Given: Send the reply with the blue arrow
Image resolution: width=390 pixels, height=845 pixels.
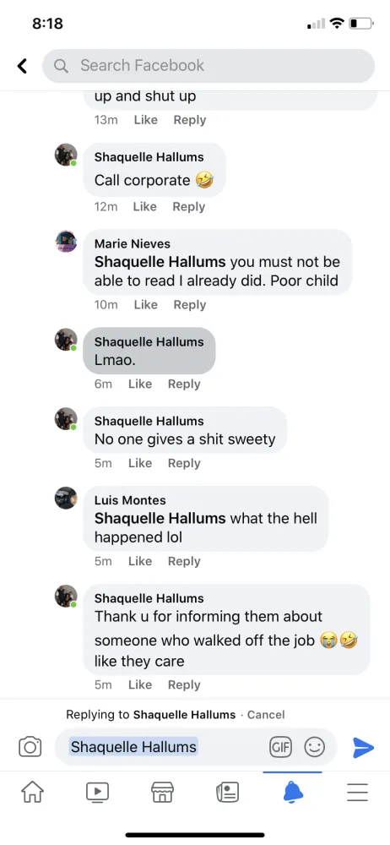Looking at the screenshot, I should tap(363, 747).
